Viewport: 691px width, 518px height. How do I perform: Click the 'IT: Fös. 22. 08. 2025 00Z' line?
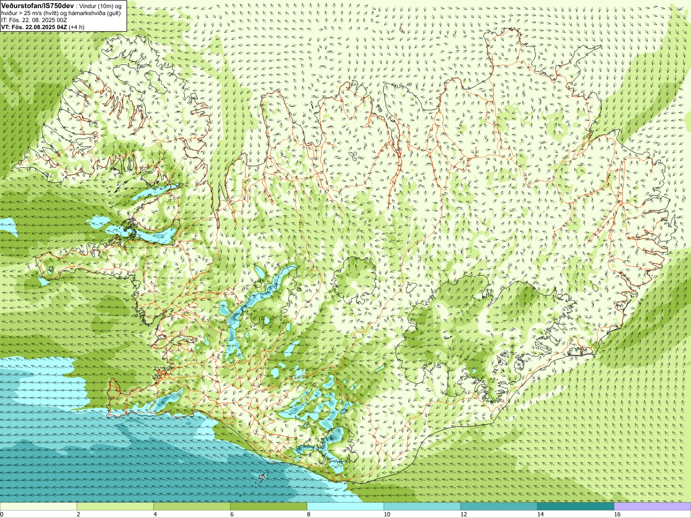tap(34, 20)
